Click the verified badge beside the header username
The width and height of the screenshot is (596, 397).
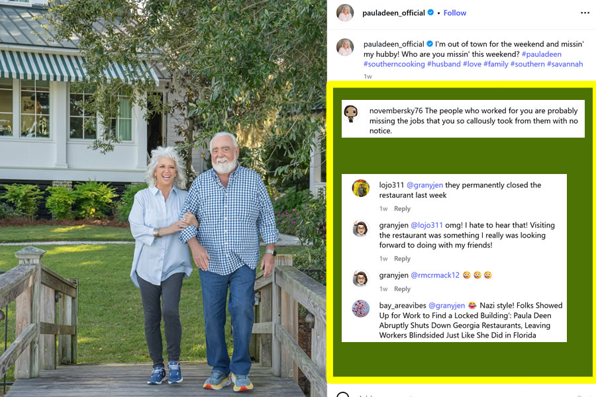click(x=430, y=13)
